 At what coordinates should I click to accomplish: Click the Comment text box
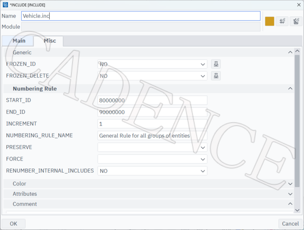[x=149, y=212]
